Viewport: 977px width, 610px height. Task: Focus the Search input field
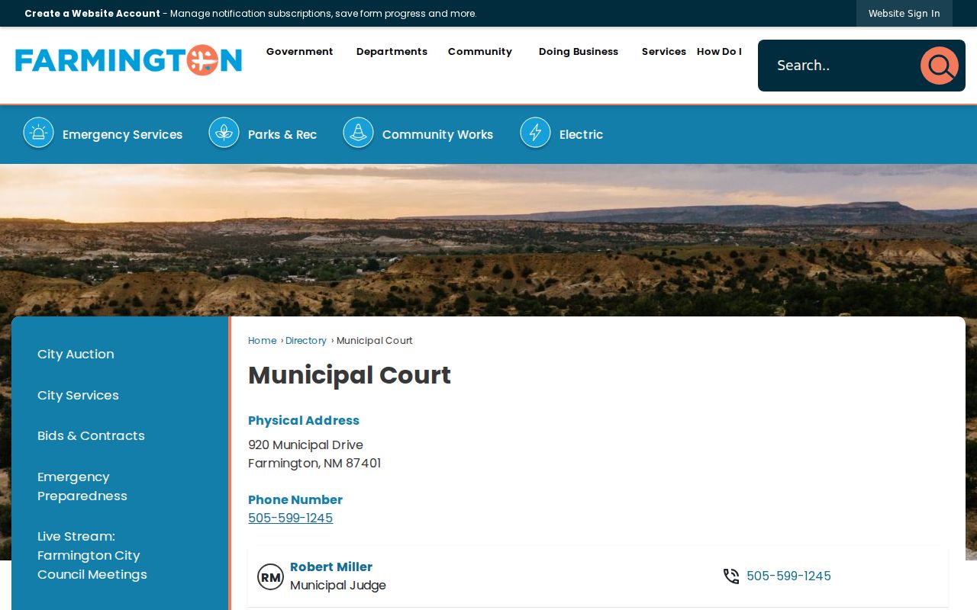840,66
